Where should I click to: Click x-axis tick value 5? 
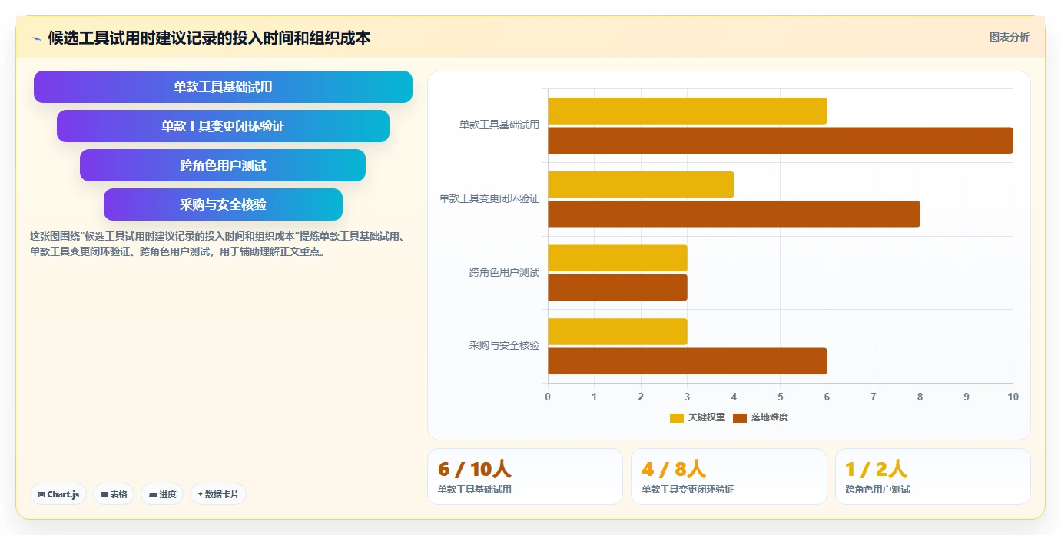tap(780, 397)
